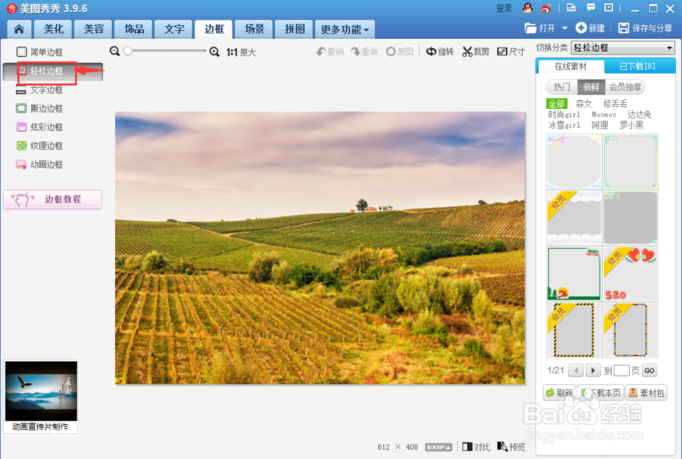Open the title bar document icon
The width and height of the screenshot is (682, 459).
click(x=571, y=7)
